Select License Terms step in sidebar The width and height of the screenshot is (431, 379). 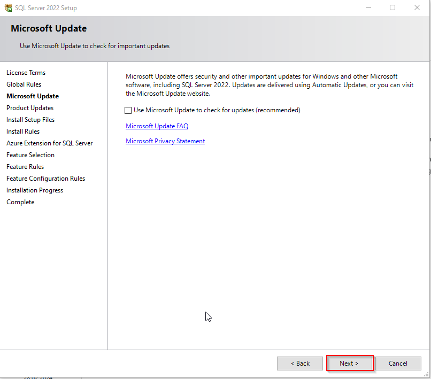click(x=26, y=73)
